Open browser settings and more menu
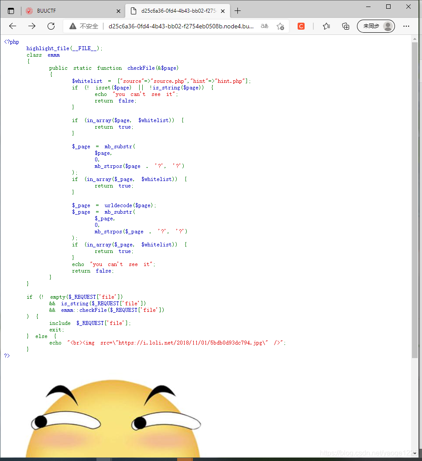Screen dimensions: 422x461 [x=406, y=26]
